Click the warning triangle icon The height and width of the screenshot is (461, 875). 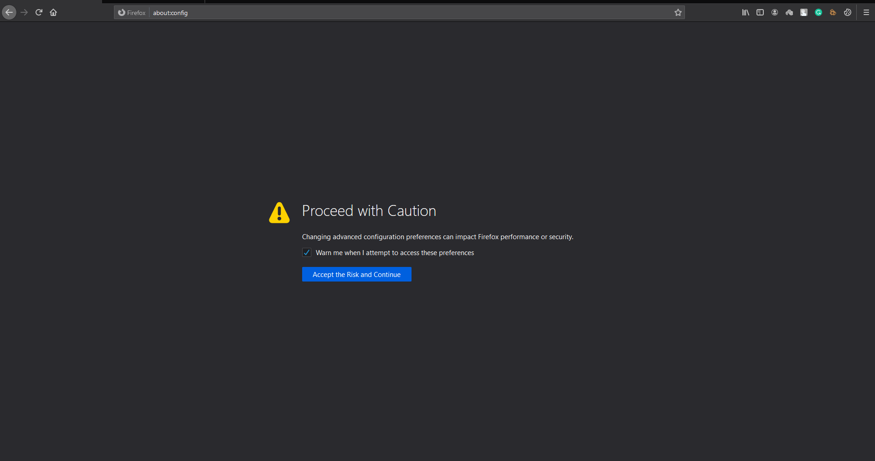[x=278, y=212]
